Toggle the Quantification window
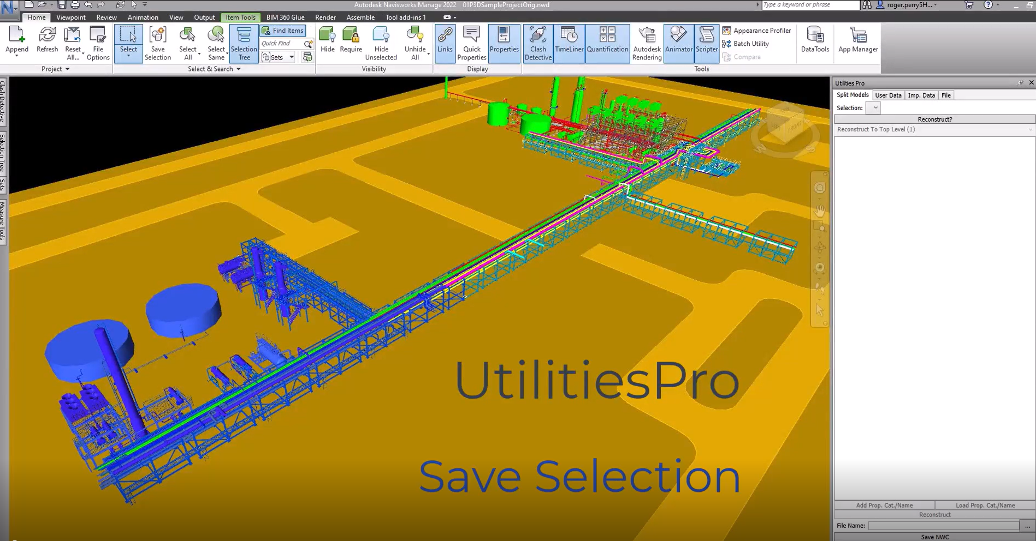Screen dimensions: 1036x541 (x=607, y=43)
